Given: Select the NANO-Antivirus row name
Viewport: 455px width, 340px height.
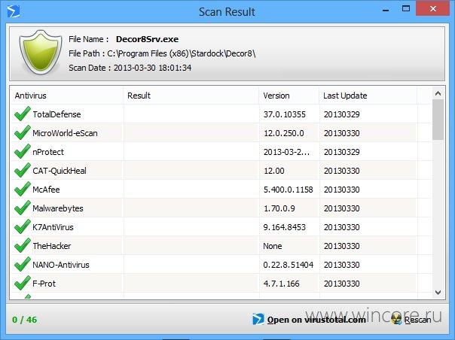Looking at the screenshot, I should point(61,265).
